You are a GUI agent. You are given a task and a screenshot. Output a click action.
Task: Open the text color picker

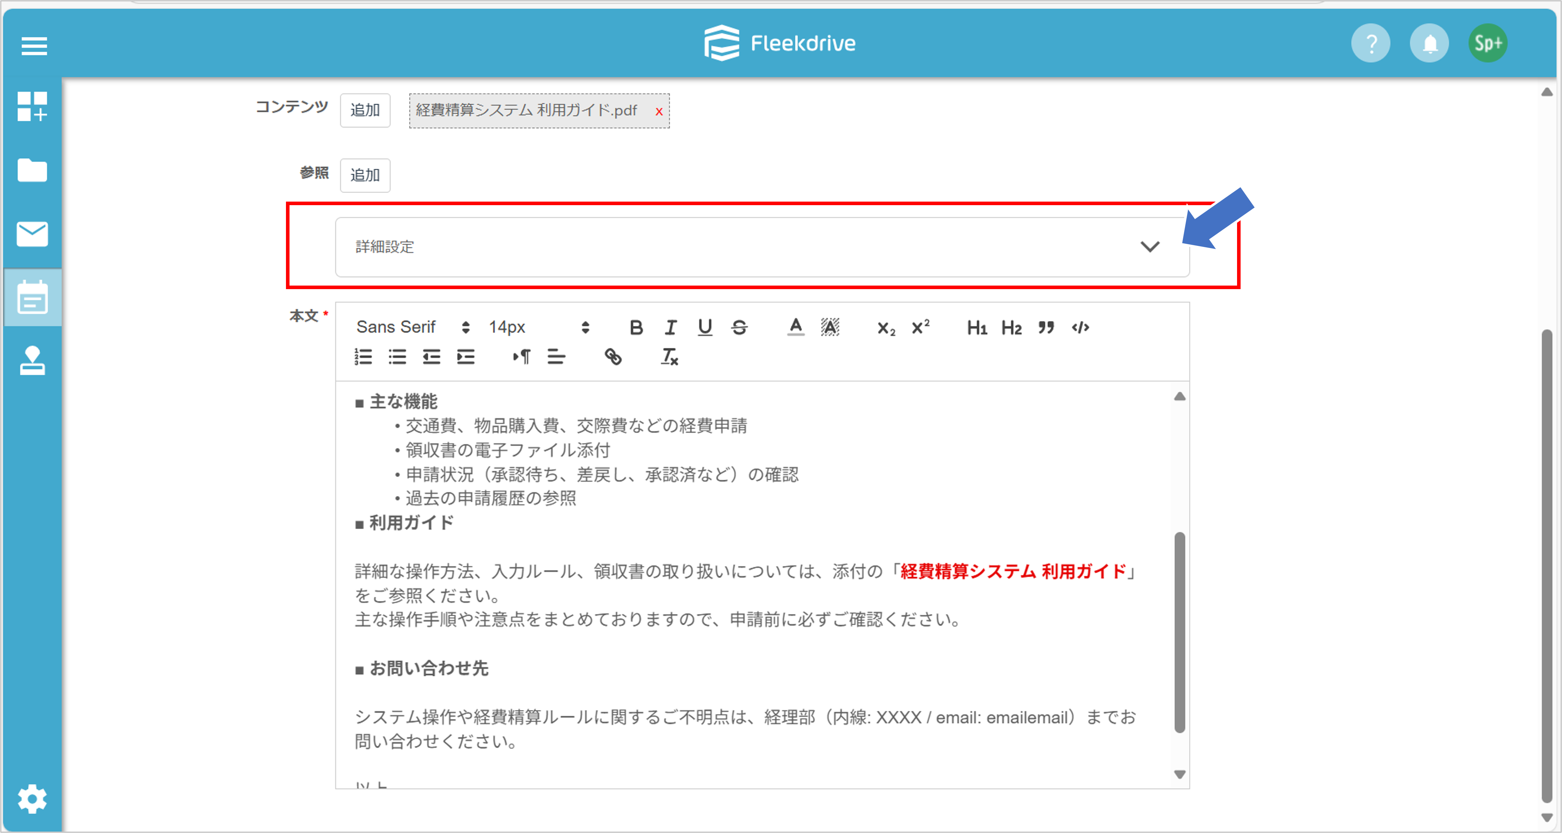(796, 327)
